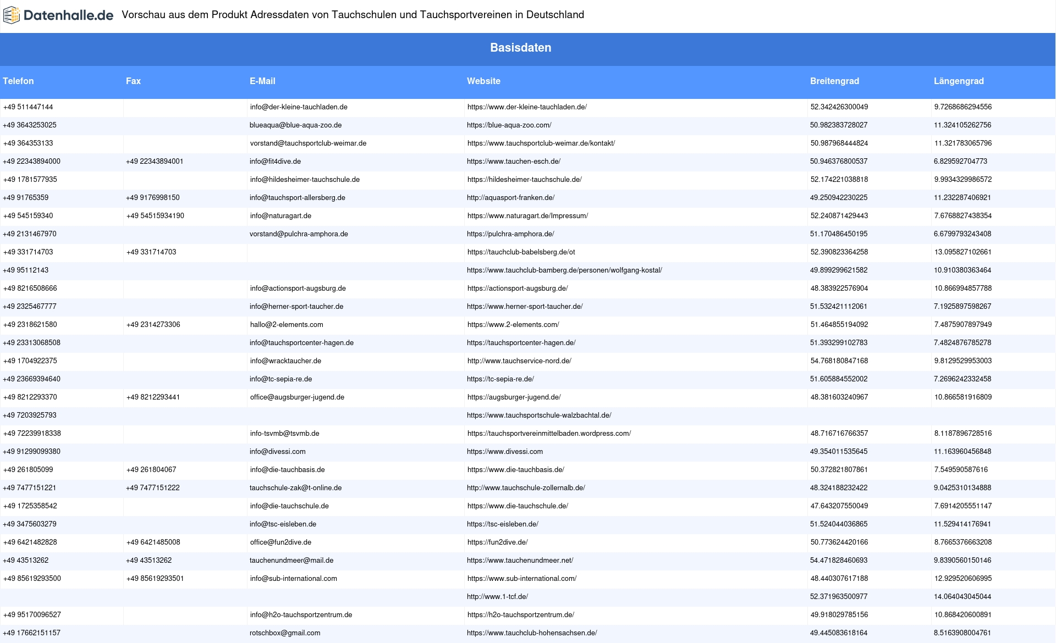Screen dimensions: 1056x643
Task: Select email tauchenundmeer@mail.de
Action: [x=291, y=561]
